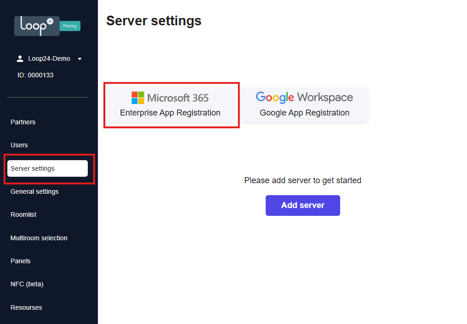Open the Partners menu item
This screenshot has width=467, height=324.
(x=23, y=122)
